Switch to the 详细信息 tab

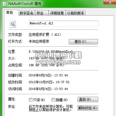coord(57,13)
